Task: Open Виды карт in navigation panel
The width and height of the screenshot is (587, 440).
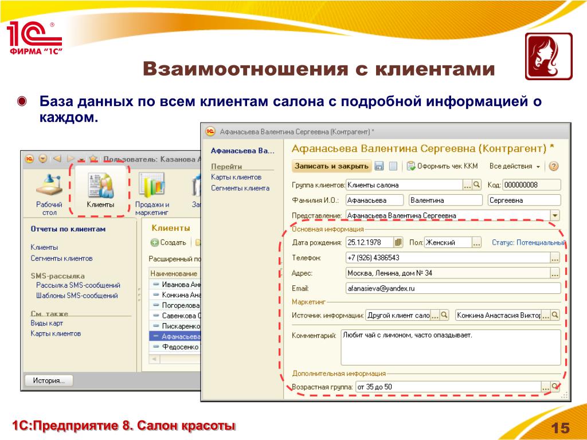Action: (x=47, y=323)
